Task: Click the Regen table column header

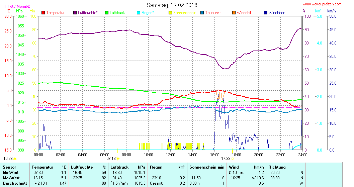Action: pyautogui.click(x=156, y=167)
